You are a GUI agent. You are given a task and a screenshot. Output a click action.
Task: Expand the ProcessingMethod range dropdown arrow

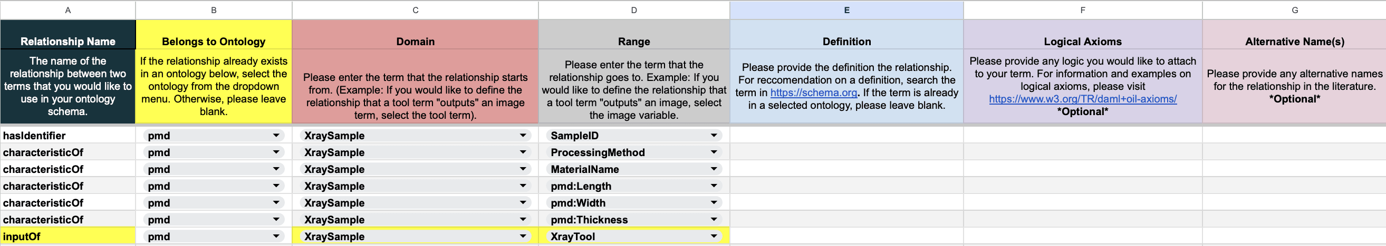pos(714,152)
